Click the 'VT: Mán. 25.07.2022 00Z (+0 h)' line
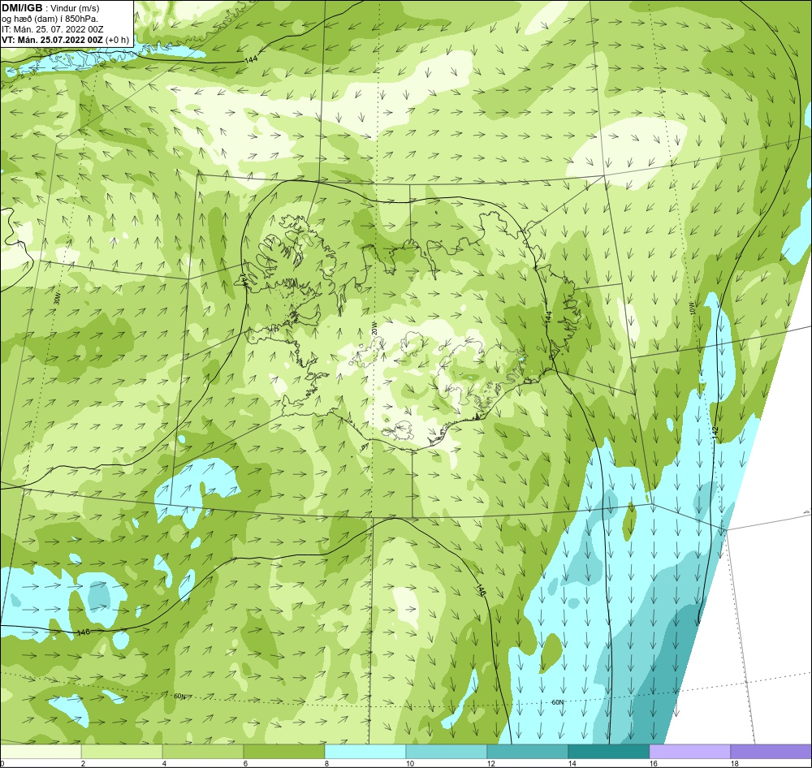The width and height of the screenshot is (812, 768). [x=65, y=40]
